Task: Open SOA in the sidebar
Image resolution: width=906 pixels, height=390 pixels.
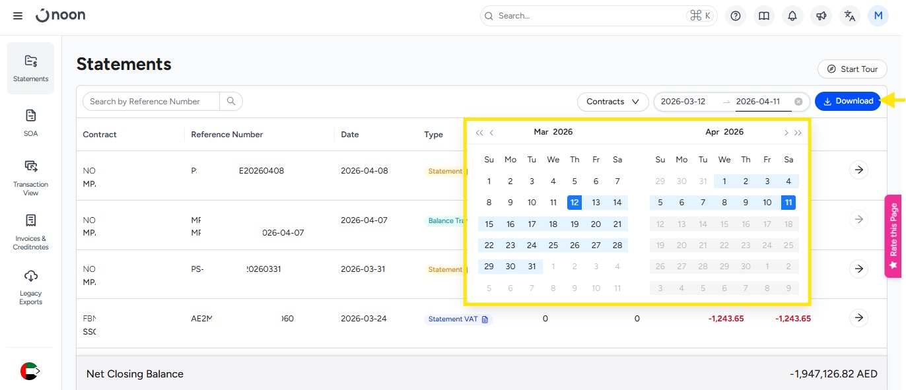Action: 30,123
